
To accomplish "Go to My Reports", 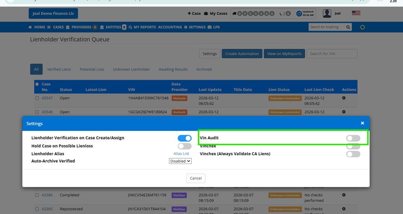I will 145,27.
